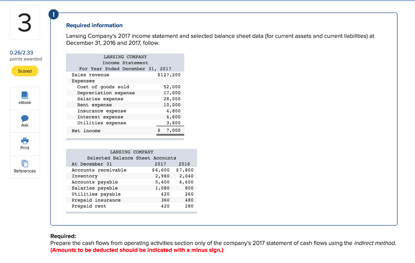Select Salaries payable 2016 value 800
This screenshot has height=263, width=415.
point(189,188)
